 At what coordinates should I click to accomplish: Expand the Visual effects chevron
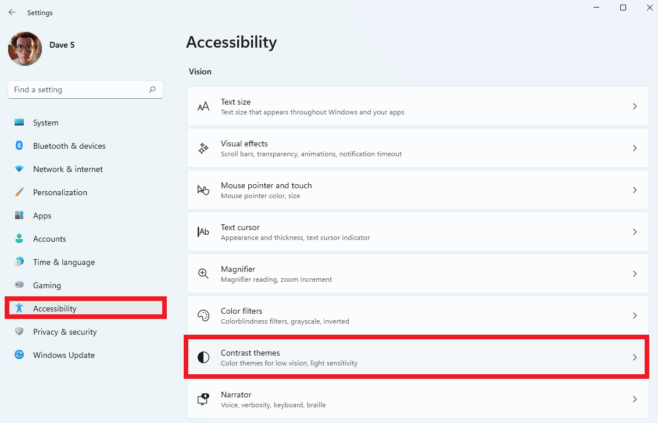(635, 148)
